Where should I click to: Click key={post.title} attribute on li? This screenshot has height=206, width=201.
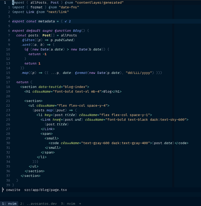click(x=61, y=115)
